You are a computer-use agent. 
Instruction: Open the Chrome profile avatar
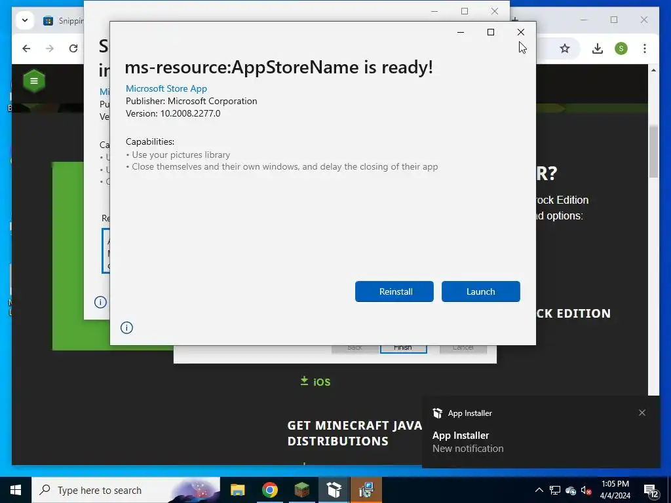pos(621,48)
